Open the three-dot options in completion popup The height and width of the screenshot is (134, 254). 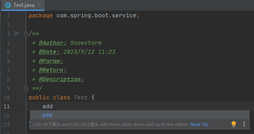point(244,124)
